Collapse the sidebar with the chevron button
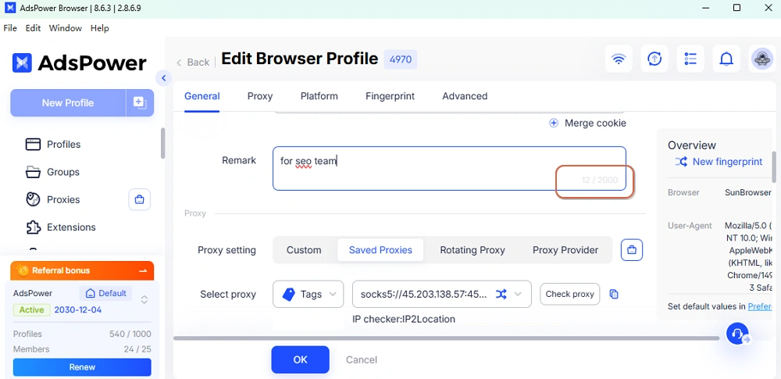781x379 pixels. pos(163,78)
